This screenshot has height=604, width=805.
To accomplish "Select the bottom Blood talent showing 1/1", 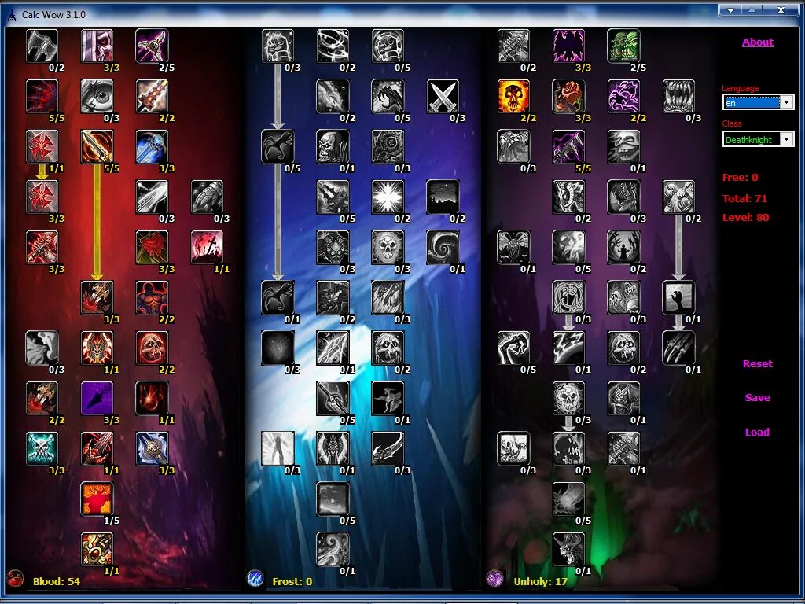I will click(x=97, y=549).
